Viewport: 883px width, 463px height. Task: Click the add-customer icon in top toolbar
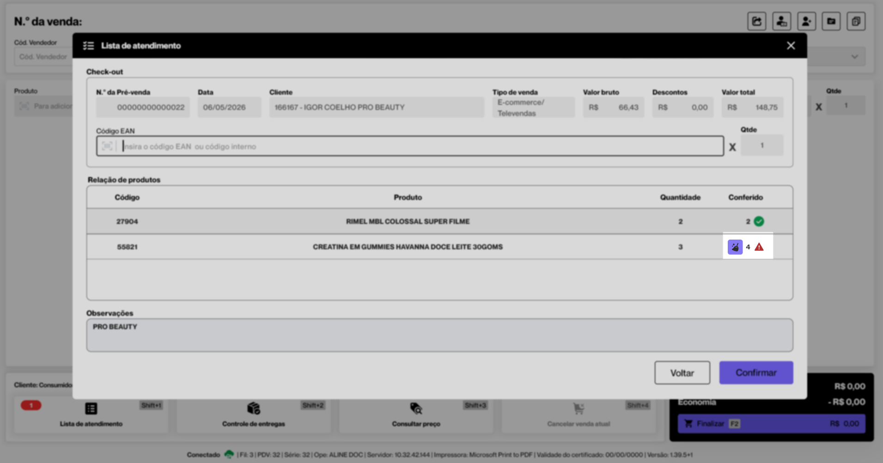click(x=806, y=21)
